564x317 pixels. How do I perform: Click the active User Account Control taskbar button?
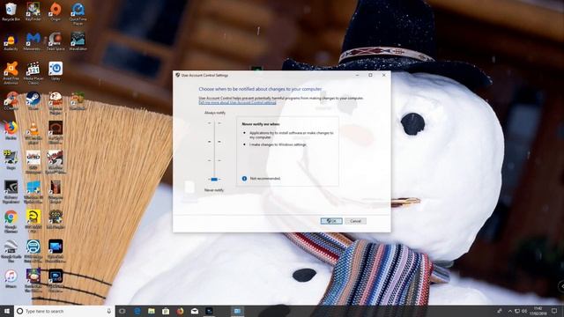point(237,311)
